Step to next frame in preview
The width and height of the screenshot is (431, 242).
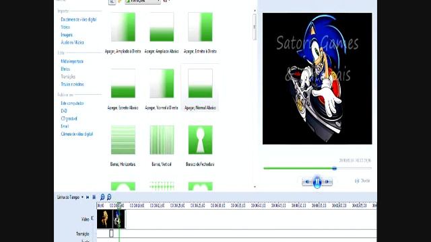(x=327, y=182)
